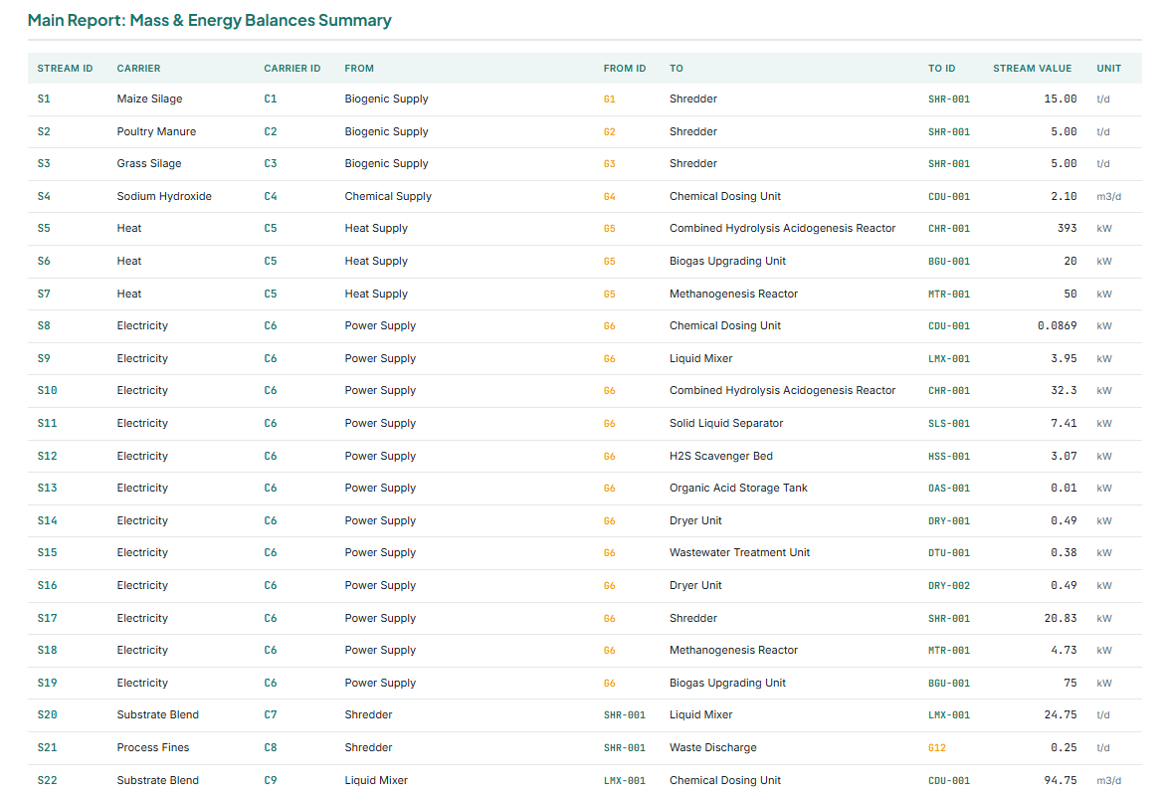The width and height of the screenshot is (1166, 798).
Task: Click the stream value 0.0869
Action: pos(1057,325)
